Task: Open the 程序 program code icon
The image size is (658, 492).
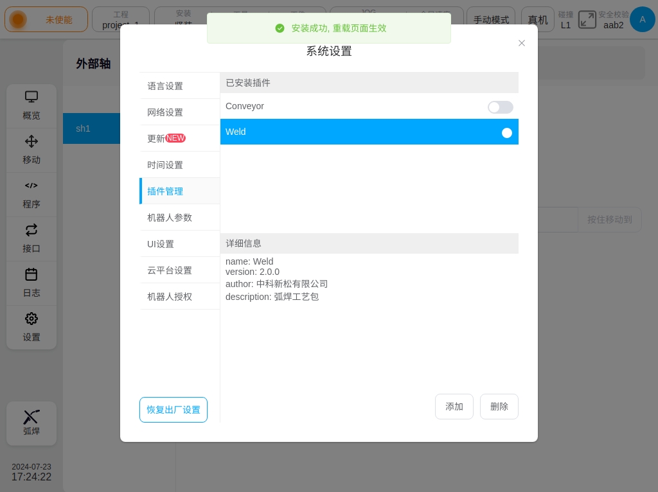Action: (x=31, y=186)
